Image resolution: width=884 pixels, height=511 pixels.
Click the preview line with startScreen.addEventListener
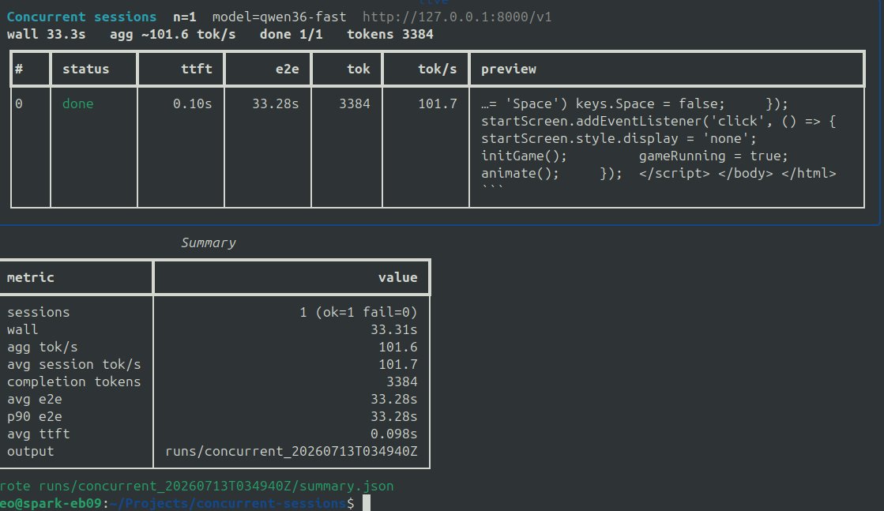click(x=659, y=121)
